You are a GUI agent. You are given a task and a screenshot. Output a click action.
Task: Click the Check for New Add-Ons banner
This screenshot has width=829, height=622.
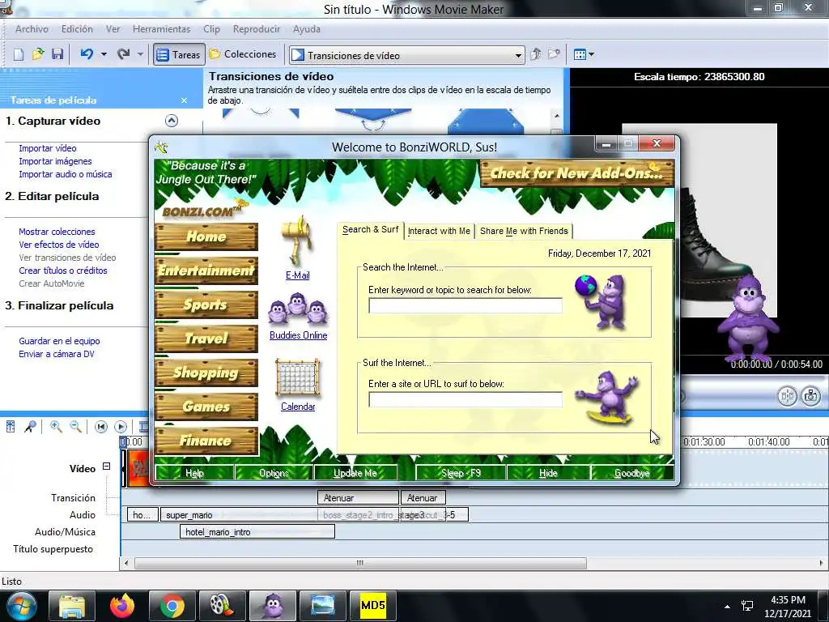tap(576, 173)
